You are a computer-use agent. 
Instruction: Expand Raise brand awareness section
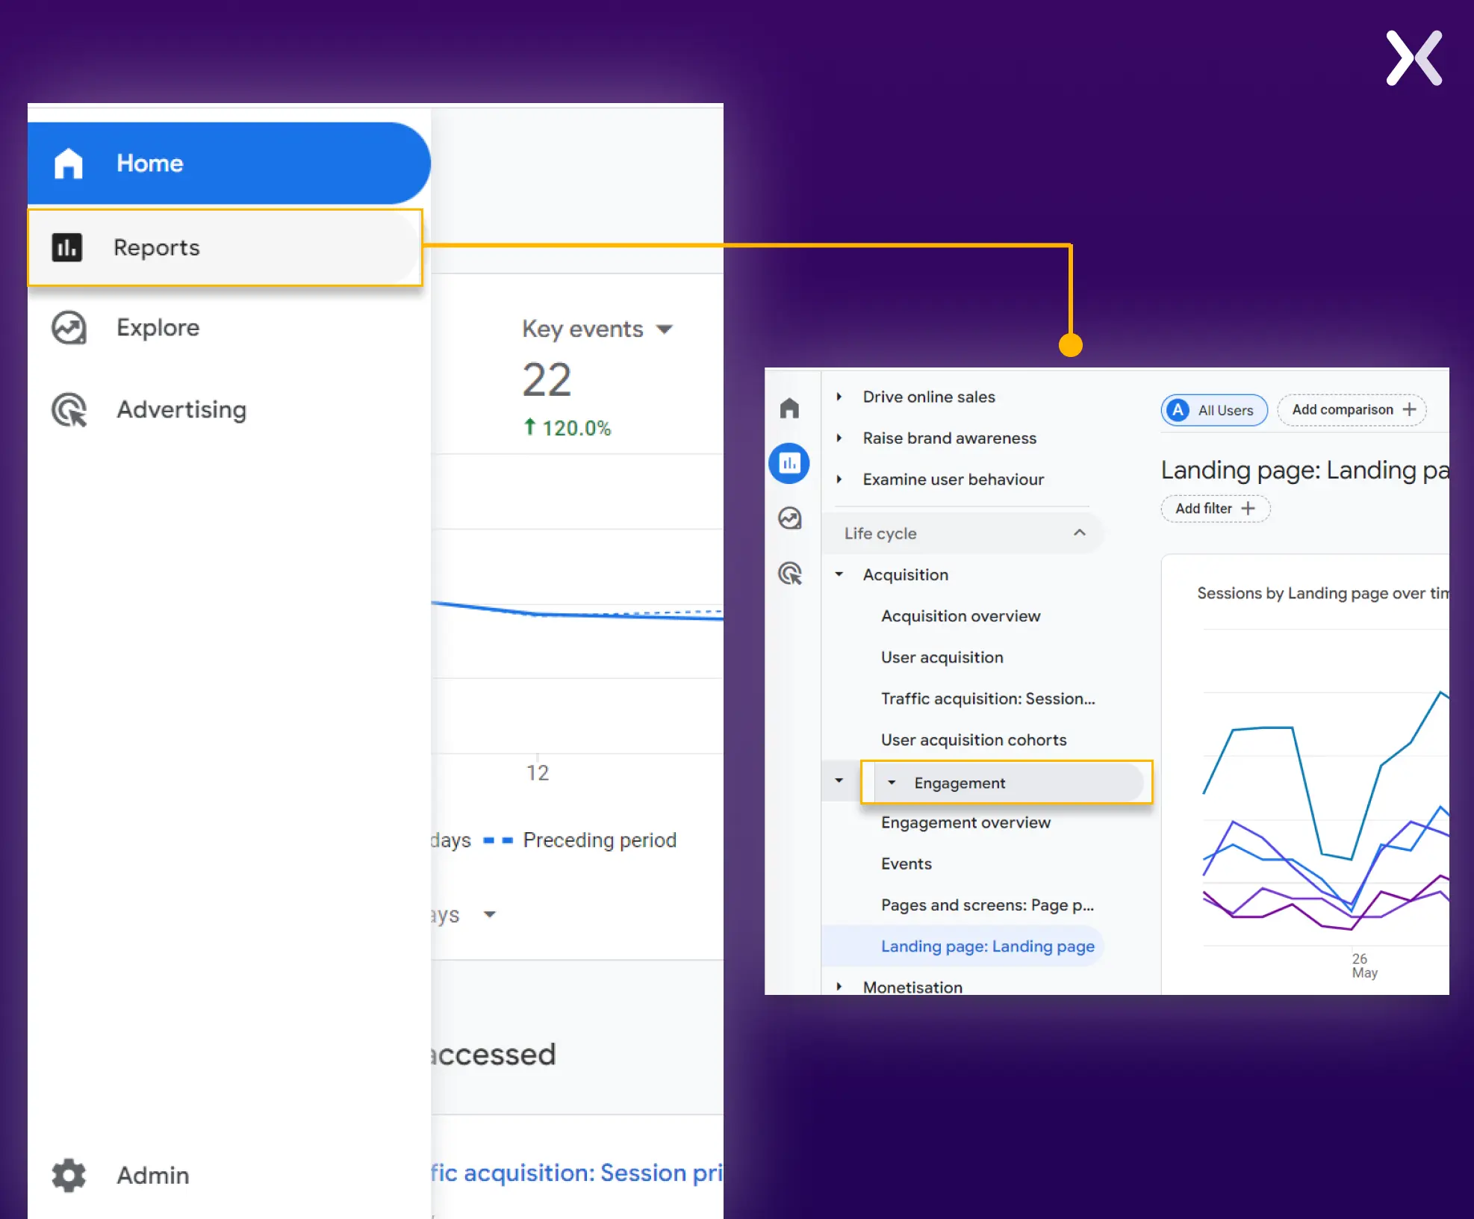click(839, 438)
